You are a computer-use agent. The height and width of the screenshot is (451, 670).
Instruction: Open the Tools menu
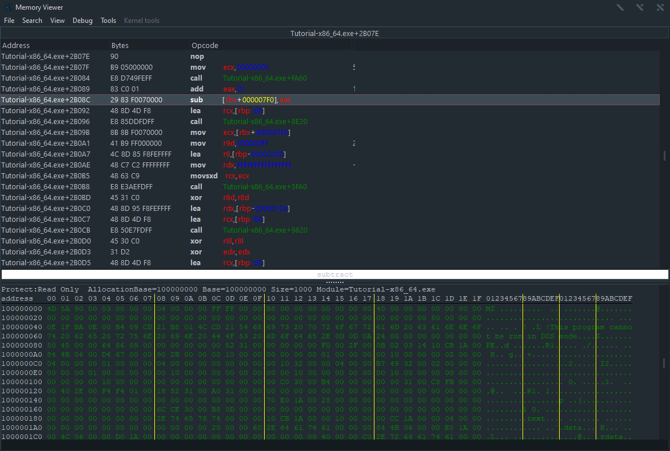(x=108, y=21)
